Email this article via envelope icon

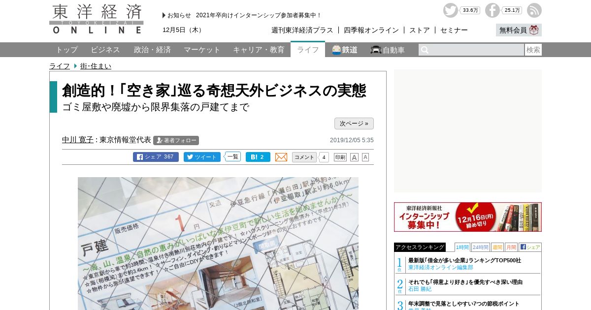pyautogui.click(x=281, y=157)
